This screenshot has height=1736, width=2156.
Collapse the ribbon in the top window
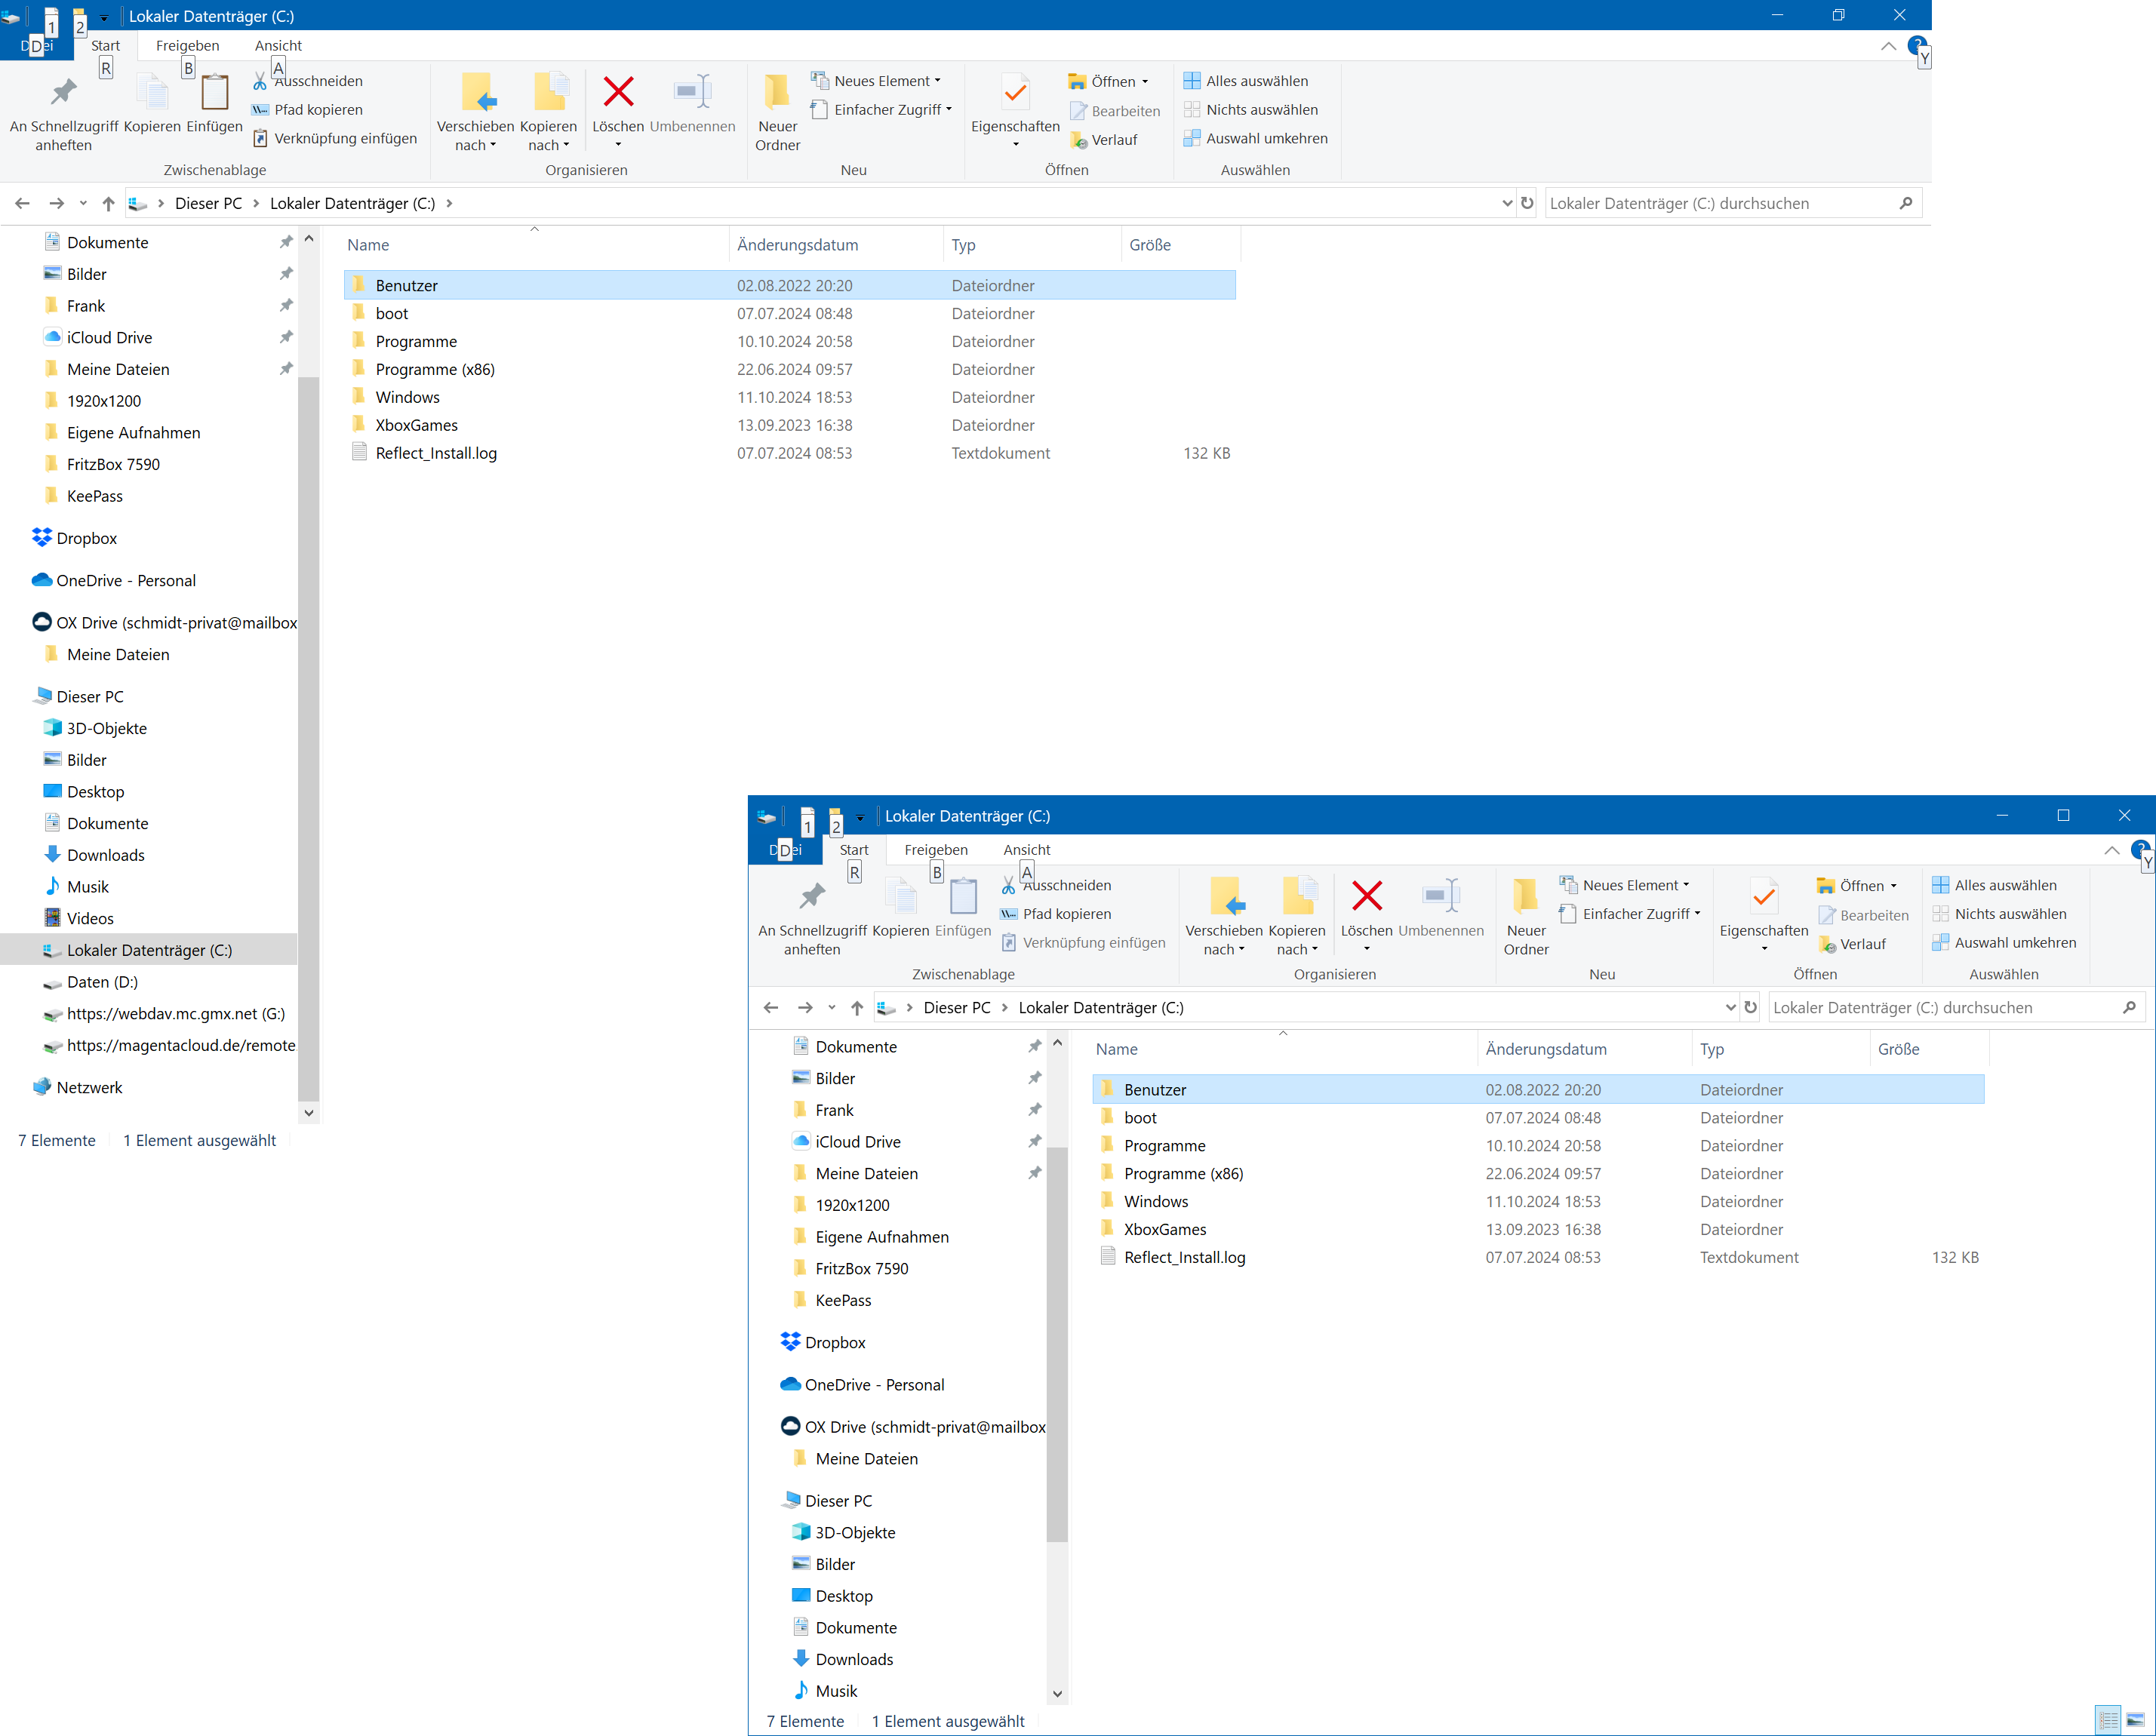1888,46
